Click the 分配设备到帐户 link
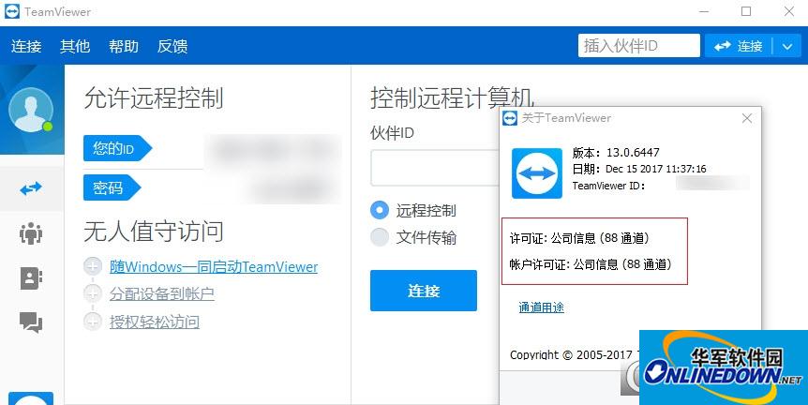Viewport: 808px width, 405px height. tap(162, 293)
